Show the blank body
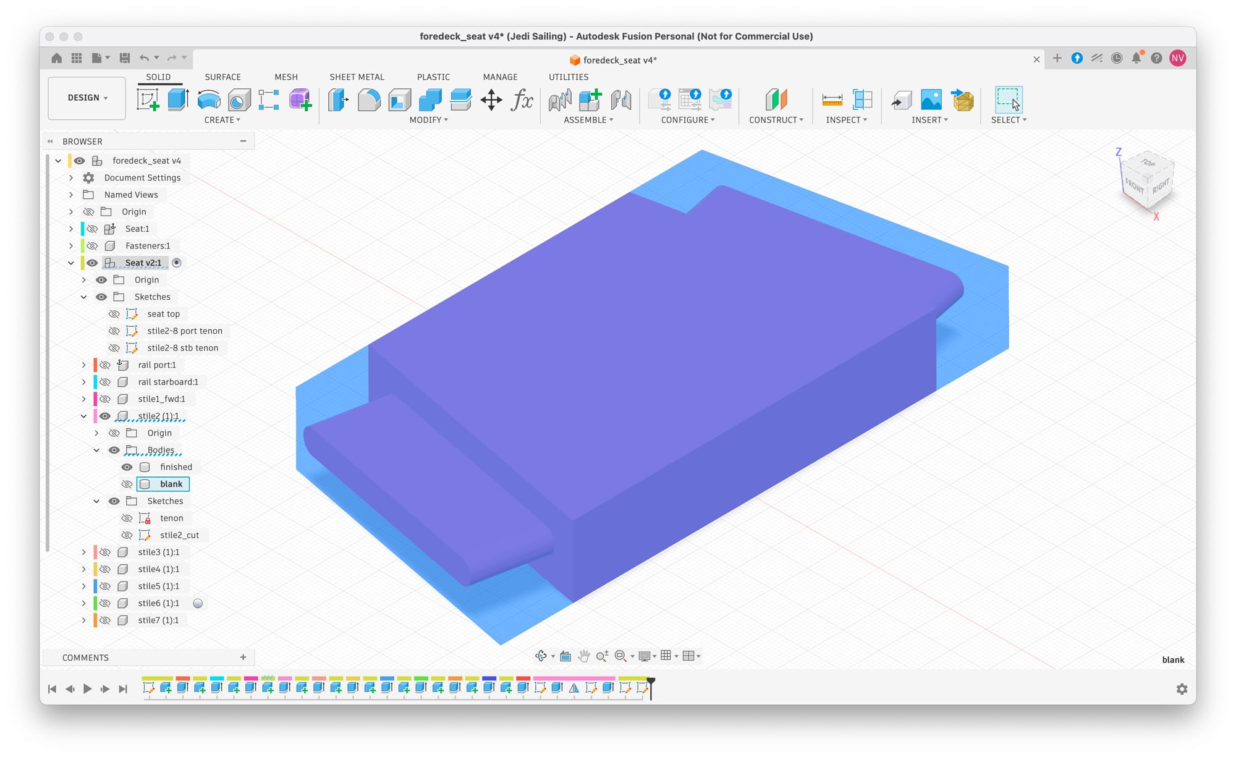 (x=127, y=484)
